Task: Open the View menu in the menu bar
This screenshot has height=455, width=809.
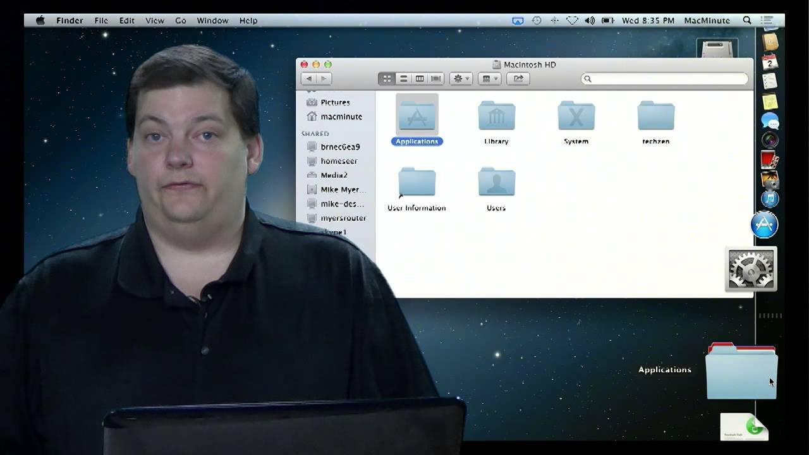Action: [154, 20]
